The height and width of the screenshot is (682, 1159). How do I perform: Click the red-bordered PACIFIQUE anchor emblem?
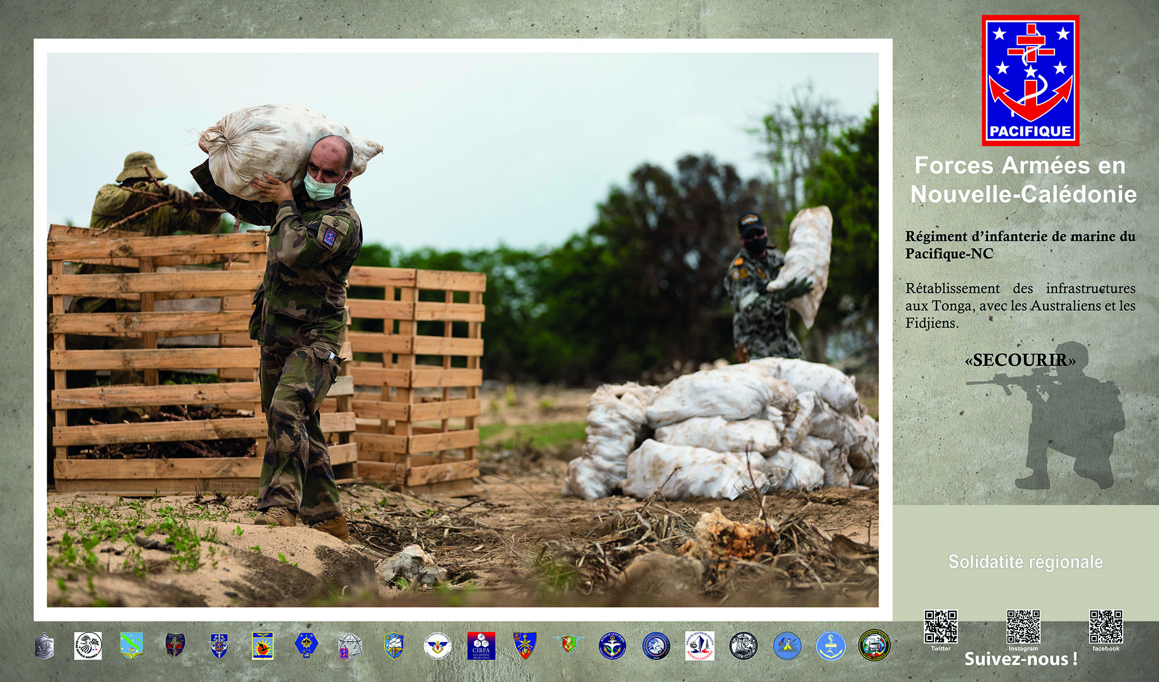[1030, 80]
